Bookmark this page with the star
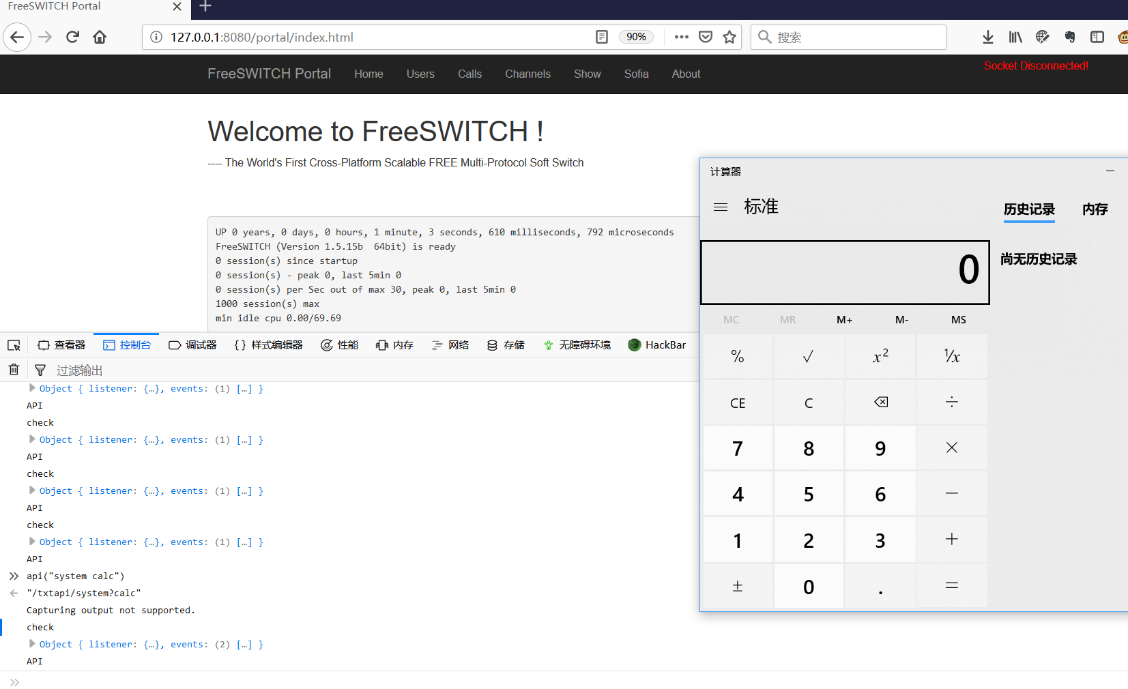 729,37
